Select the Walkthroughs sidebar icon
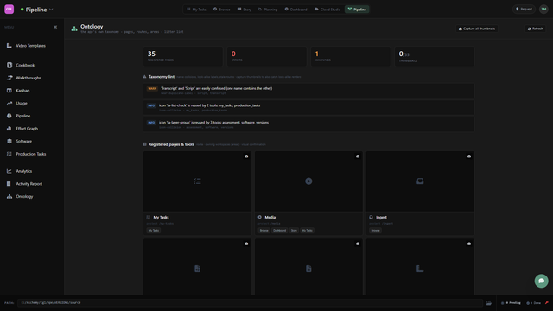553x311 pixels. [10, 78]
